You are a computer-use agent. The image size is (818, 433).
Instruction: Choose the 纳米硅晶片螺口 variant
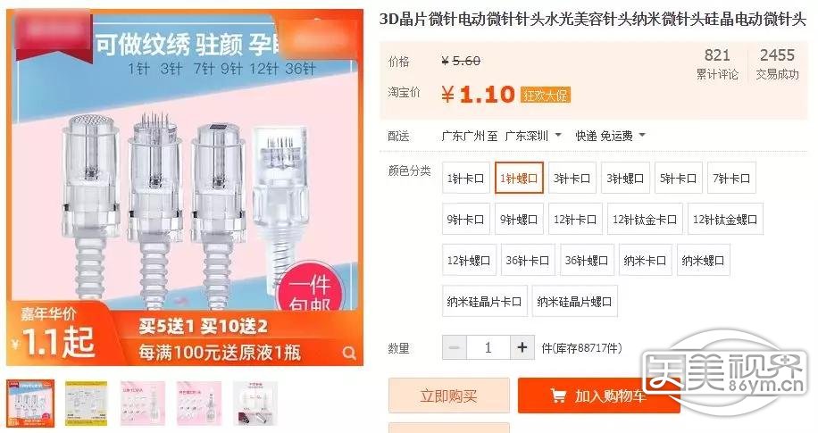pos(574,302)
